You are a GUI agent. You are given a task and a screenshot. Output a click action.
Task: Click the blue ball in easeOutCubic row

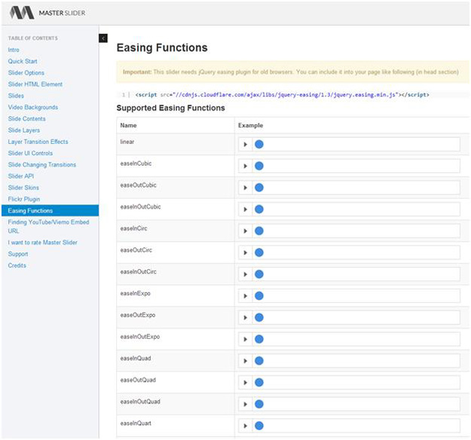coord(259,188)
